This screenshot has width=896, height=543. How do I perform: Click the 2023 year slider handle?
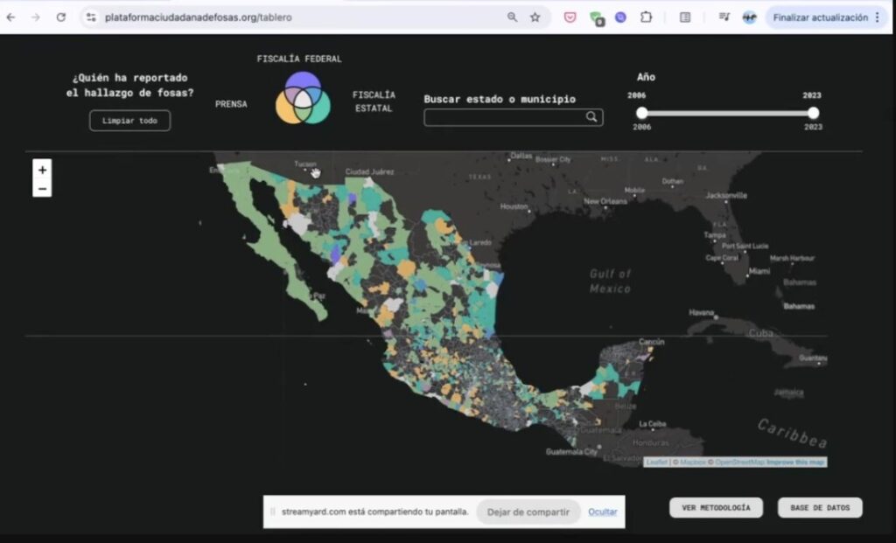point(813,113)
